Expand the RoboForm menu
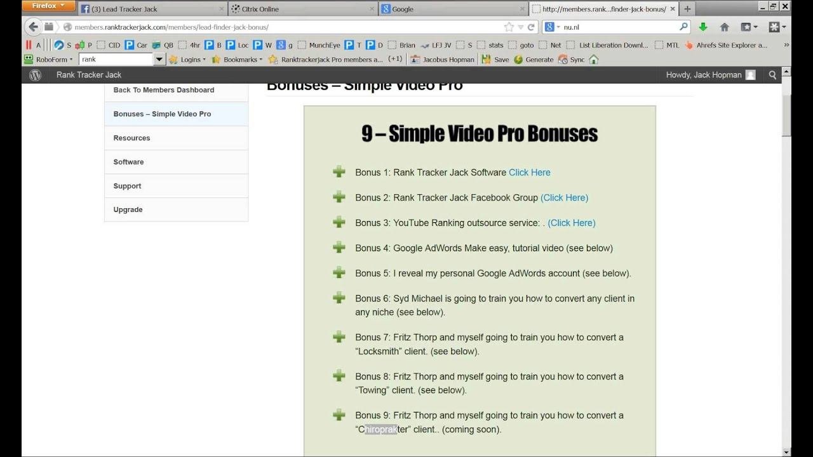813x457 pixels. [x=48, y=60]
